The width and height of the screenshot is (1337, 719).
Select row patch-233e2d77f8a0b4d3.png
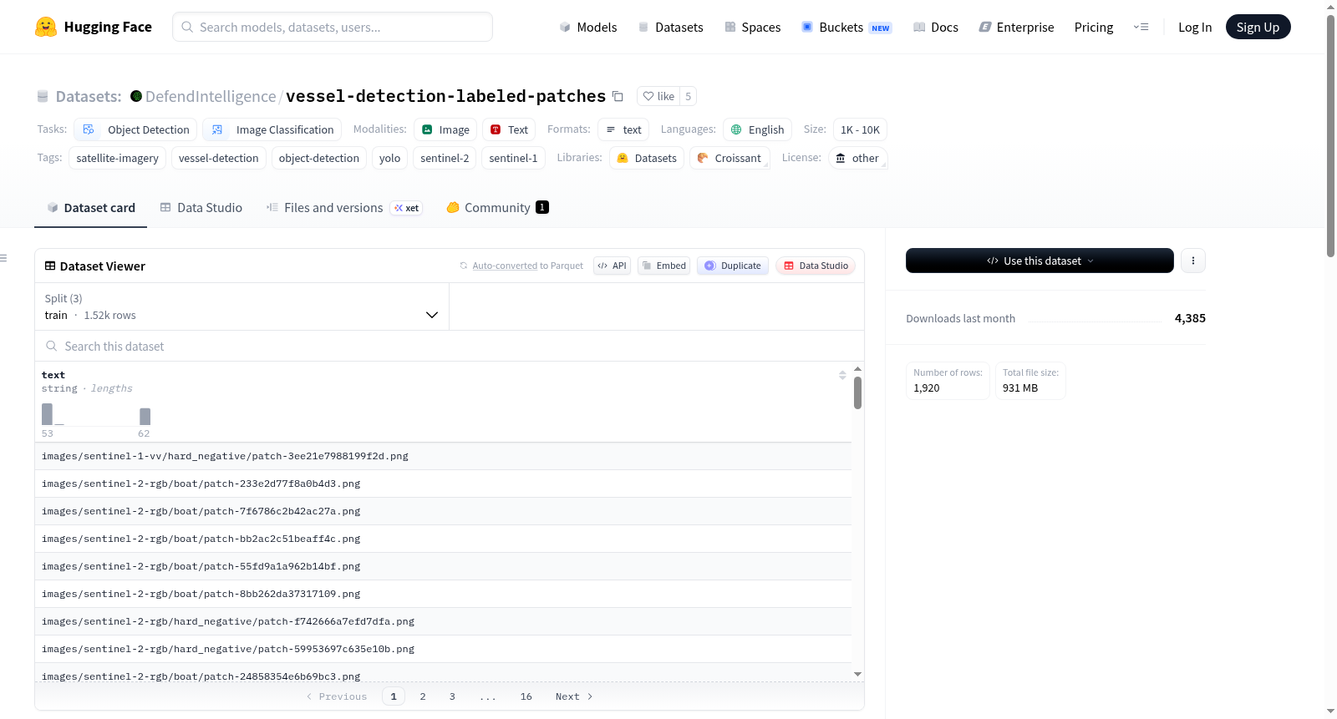(x=443, y=484)
